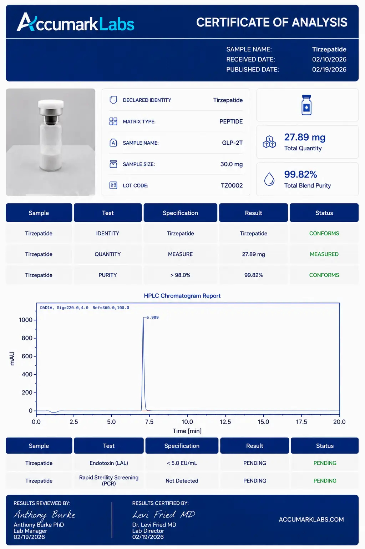The image size is (365, 549).
Task: Click the shield icon beside Declared Identity
Action: coord(113,100)
